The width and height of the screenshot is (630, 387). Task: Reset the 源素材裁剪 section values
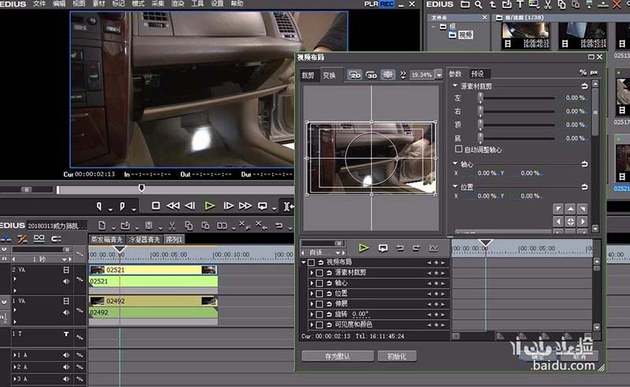tap(584, 86)
